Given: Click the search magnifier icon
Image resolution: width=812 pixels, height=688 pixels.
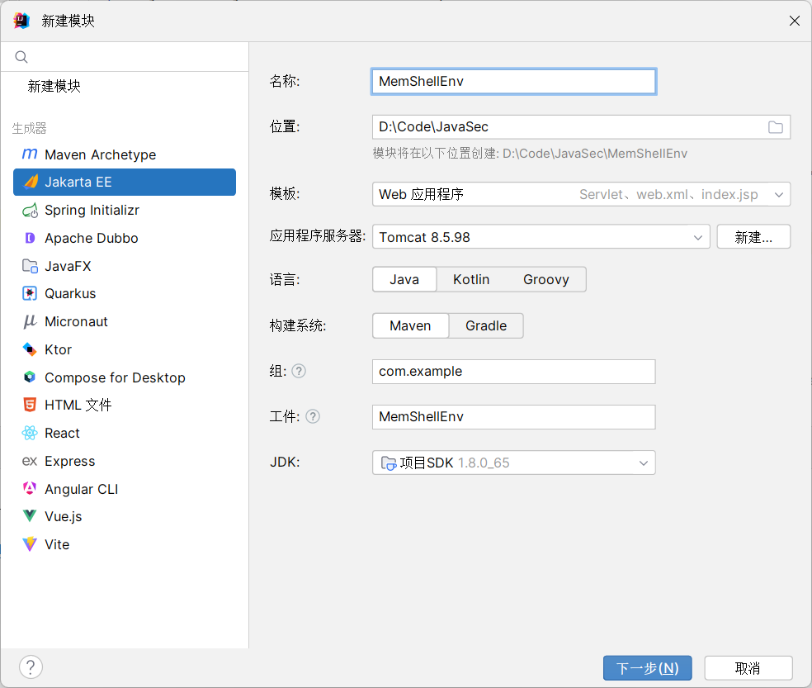Looking at the screenshot, I should 21,56.
